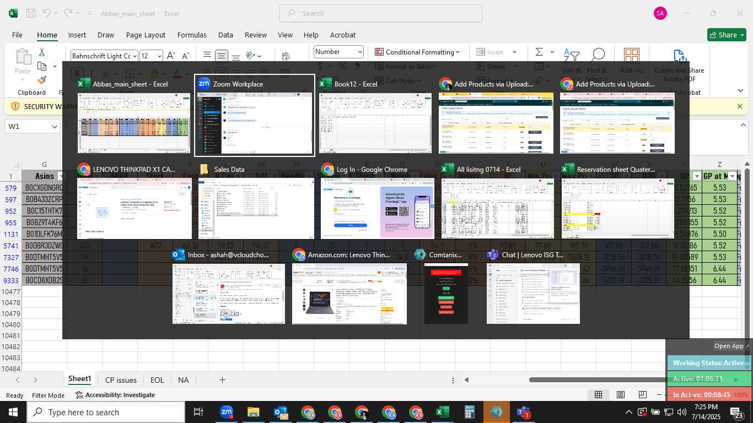Open the Name Box dropdown arrow

(x=55, y=127)
